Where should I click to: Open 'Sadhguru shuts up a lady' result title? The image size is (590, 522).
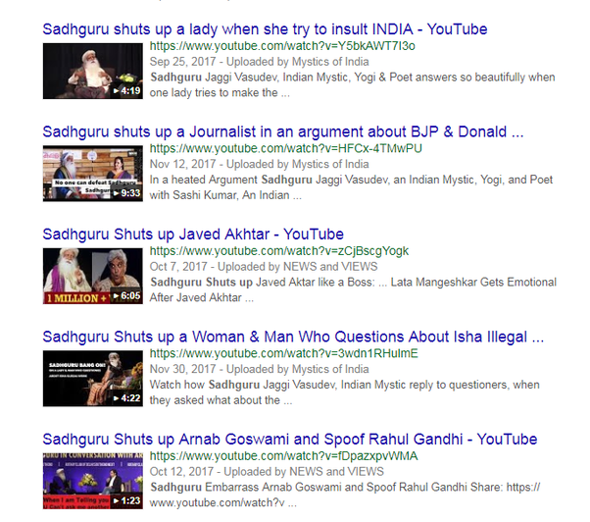tap(265, 29)
